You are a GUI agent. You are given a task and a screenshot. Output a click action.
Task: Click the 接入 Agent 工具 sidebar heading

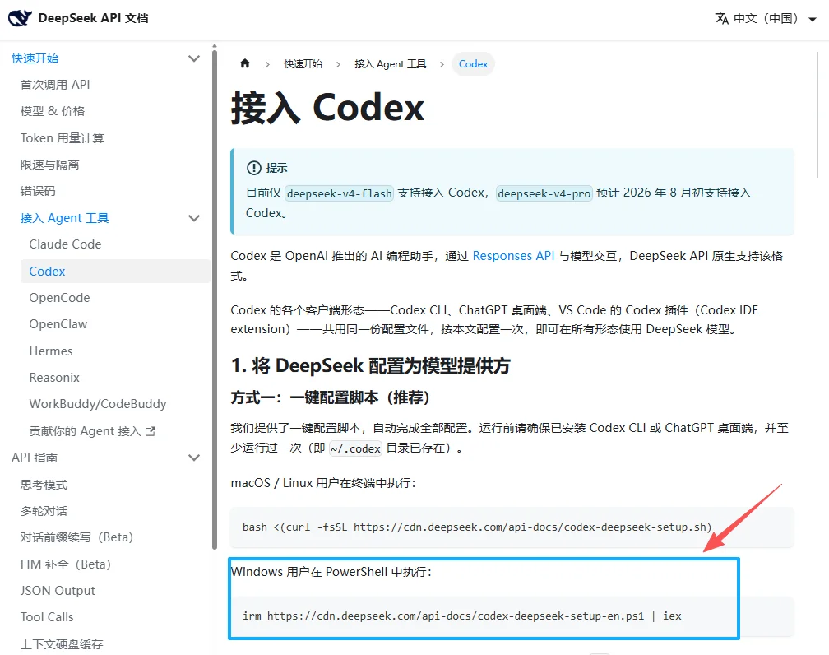click(x=64, y=218)
